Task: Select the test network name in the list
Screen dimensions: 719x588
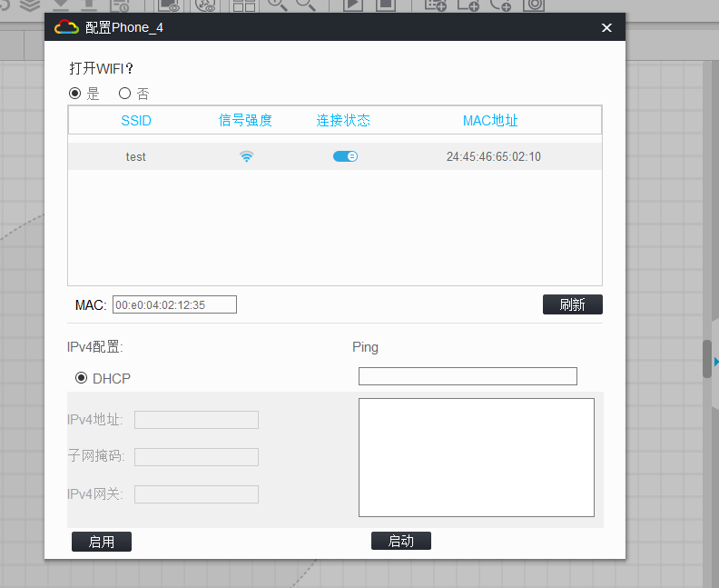Action: click(x=136, y=157)
